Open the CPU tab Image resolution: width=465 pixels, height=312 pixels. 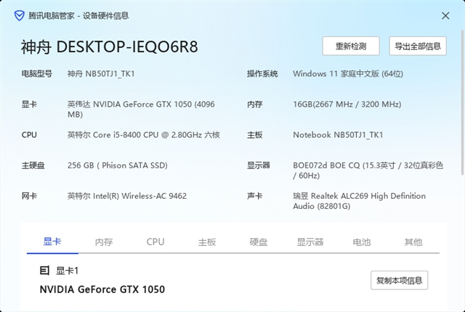[x=155, y=242]
